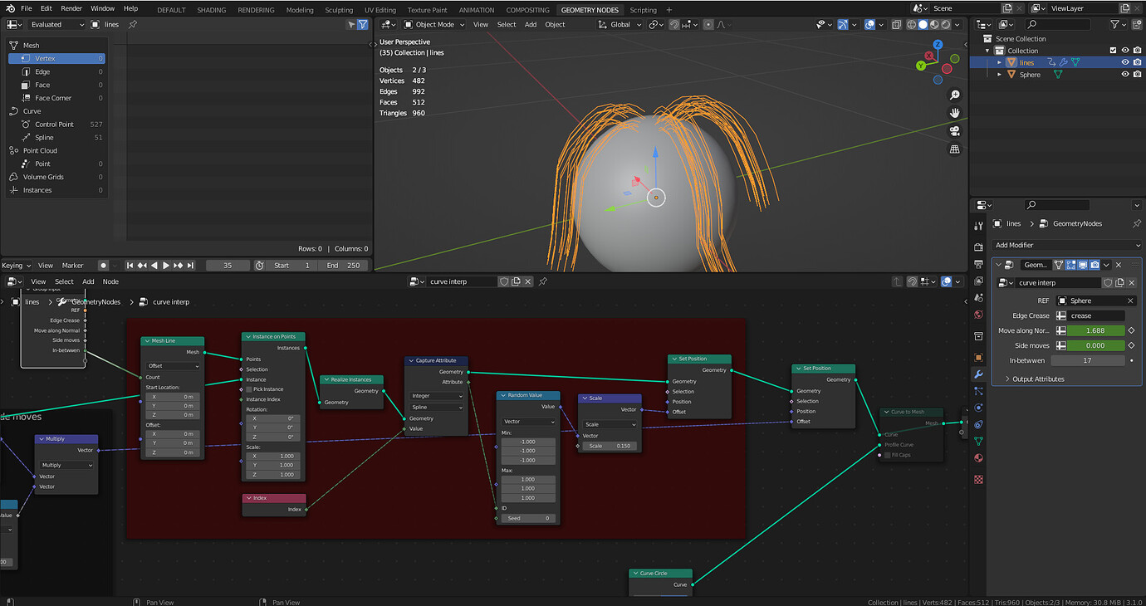The width and height of the screenshot is (1146, 606).
Task: Open the Object properties tab
Action: click(x=978, y=358)
